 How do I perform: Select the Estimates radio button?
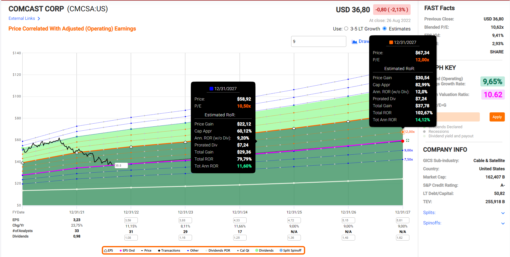click(385, 29)
